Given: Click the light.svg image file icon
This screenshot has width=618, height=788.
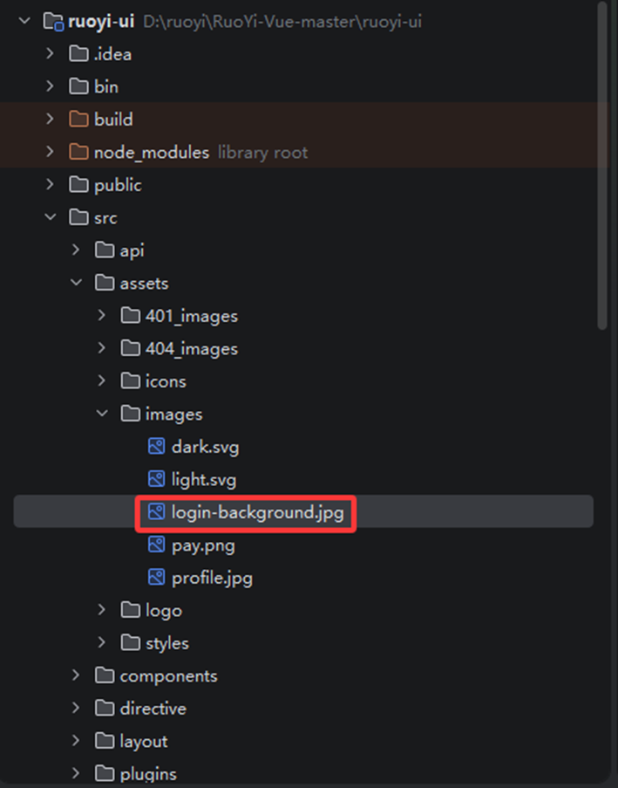Looking at the screenshot, I should click(x=156, y=479).
